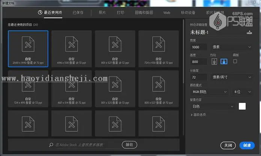Pick the 687 x 514 custom preset
Image resolution: width=261 pixels, height=156 pixels.
tap(72, 89)
